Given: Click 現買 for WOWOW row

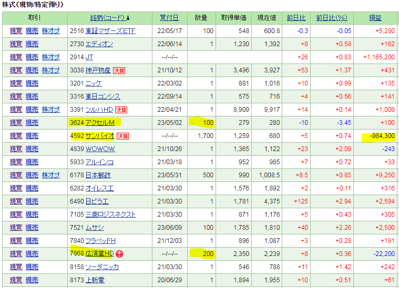Looking at the screenshot, I should 16,149.
